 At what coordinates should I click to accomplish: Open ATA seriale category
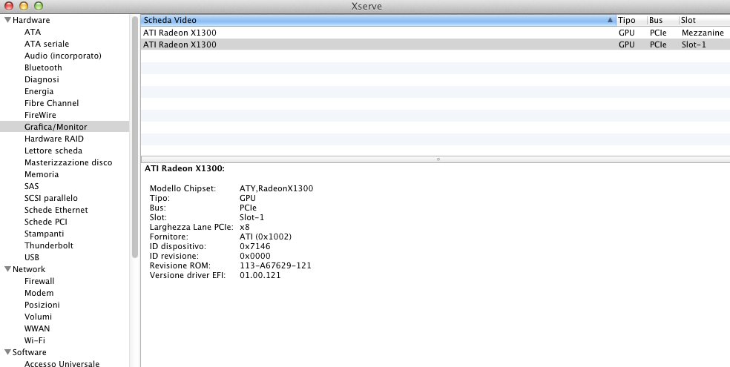(x=47, y=44)
